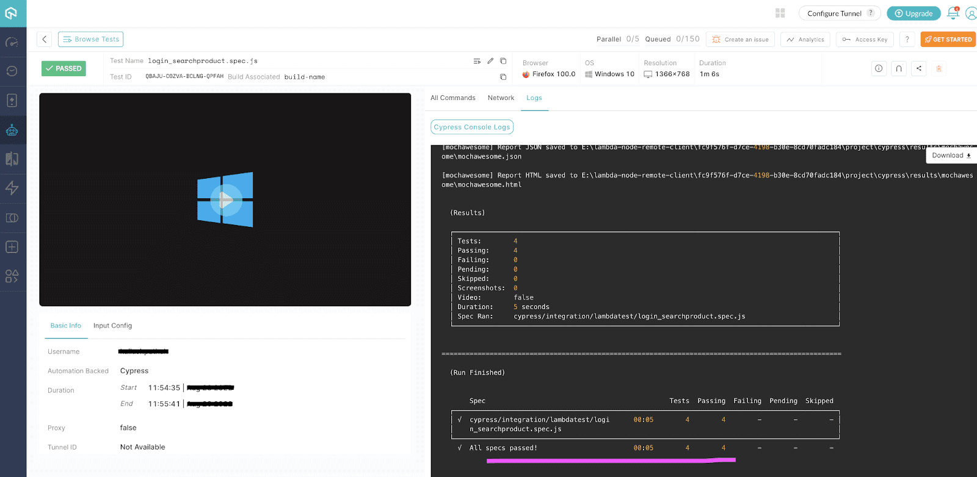Click start time 11:54:35
This screenshot has height=477, width=977.
click(x=164, y=388)
